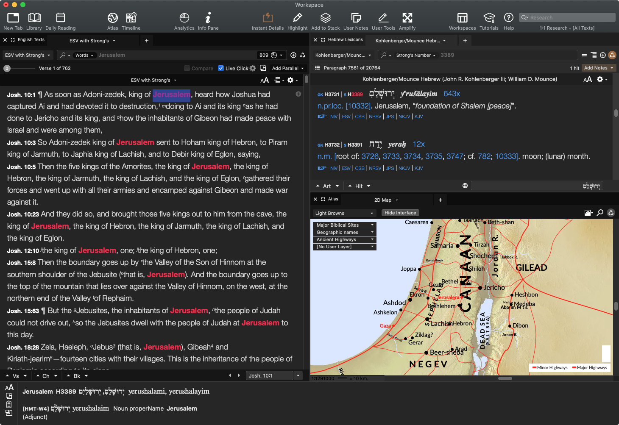Switch to the ESV with Strong's tab
The image size is (619, 425).
click(92, 41)
